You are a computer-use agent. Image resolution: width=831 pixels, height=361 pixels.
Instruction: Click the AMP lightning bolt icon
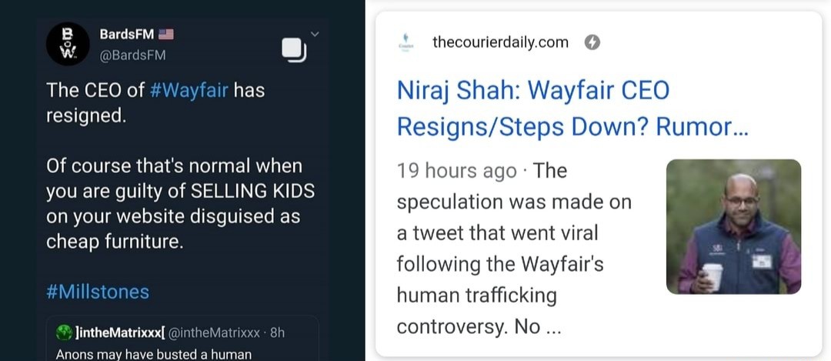592,42
